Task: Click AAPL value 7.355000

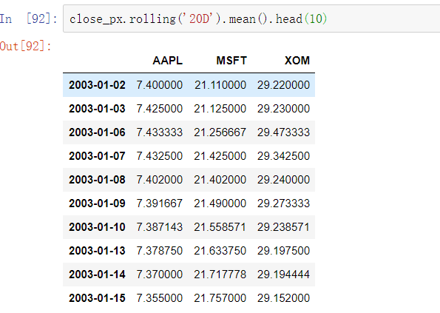Action: pos(160,298)
